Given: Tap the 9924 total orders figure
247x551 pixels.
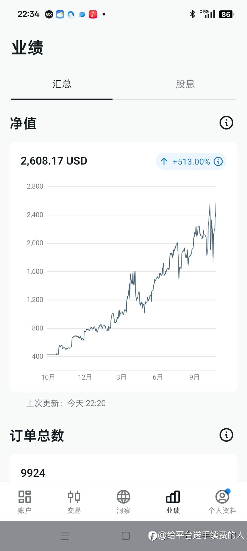Looking at the screenshot, I should (33, 473).
